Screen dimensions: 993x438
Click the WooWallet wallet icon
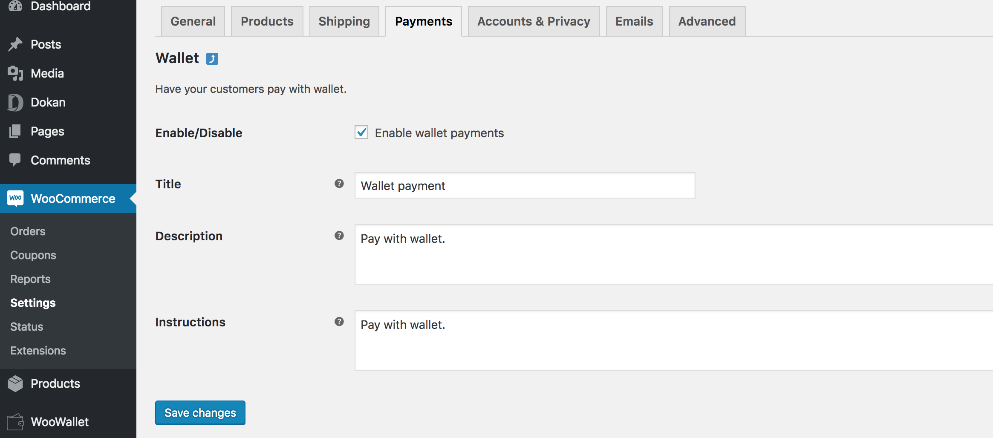tap(15, 422)
